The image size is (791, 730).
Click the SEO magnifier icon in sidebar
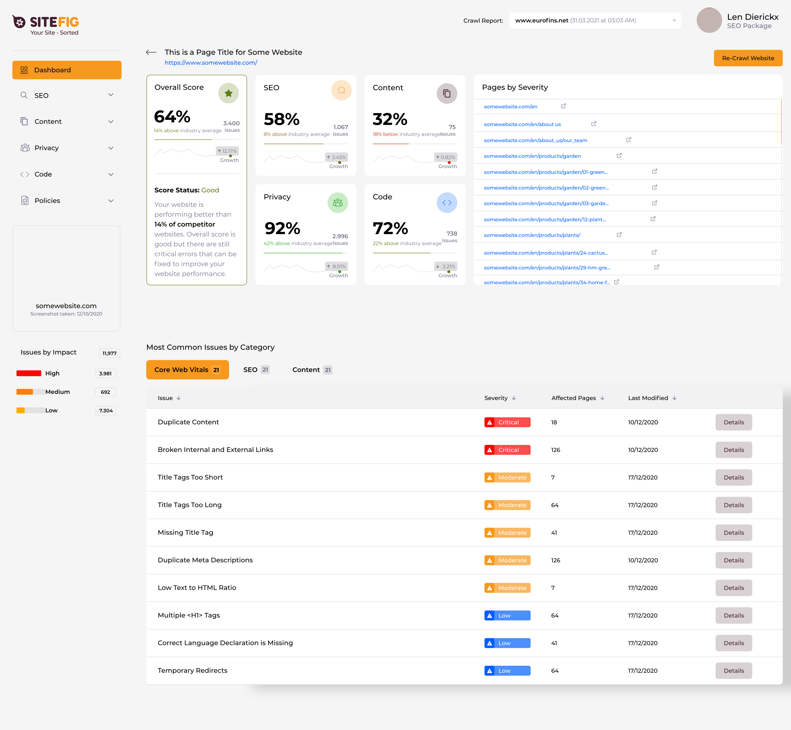tap(24, 95)
